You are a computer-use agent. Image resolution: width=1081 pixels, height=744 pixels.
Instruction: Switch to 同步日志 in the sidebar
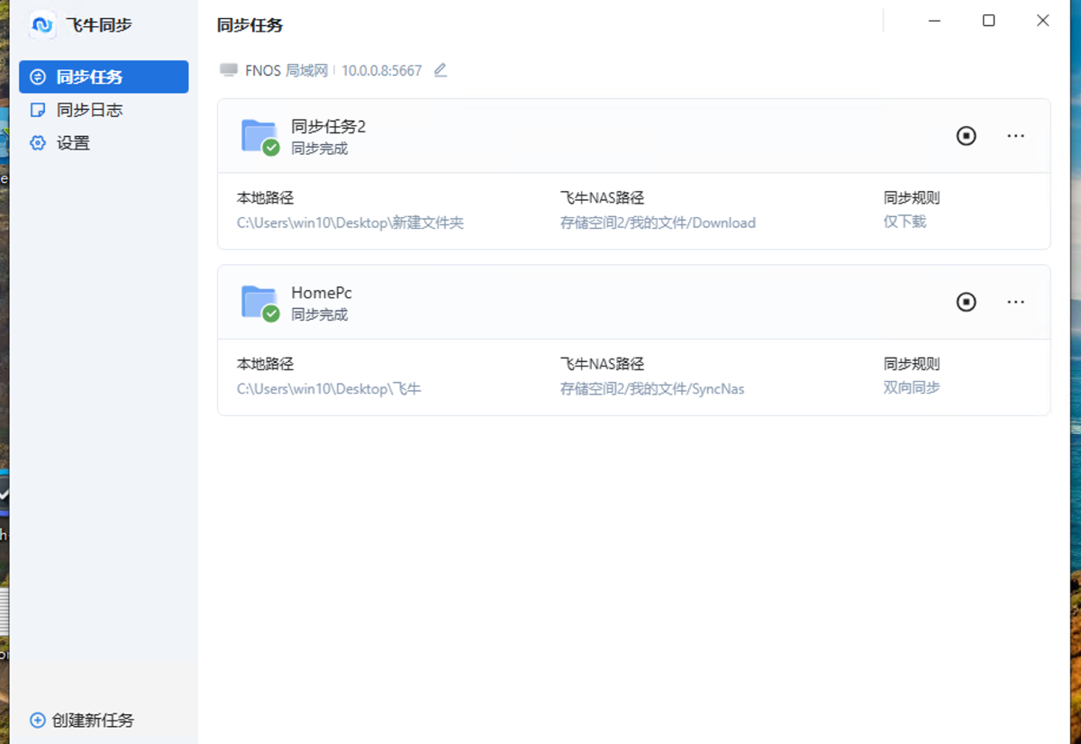pyautogui.click(x=89, y=110)
